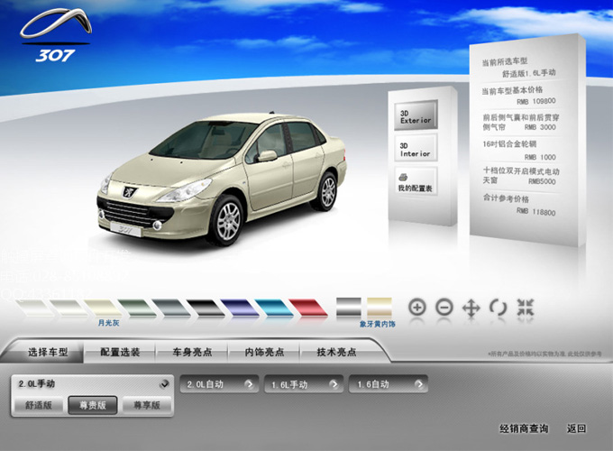Collapse the 2.0L手动 model selector arrow
This screenshot has width=613, height=451.
(164, 383)
